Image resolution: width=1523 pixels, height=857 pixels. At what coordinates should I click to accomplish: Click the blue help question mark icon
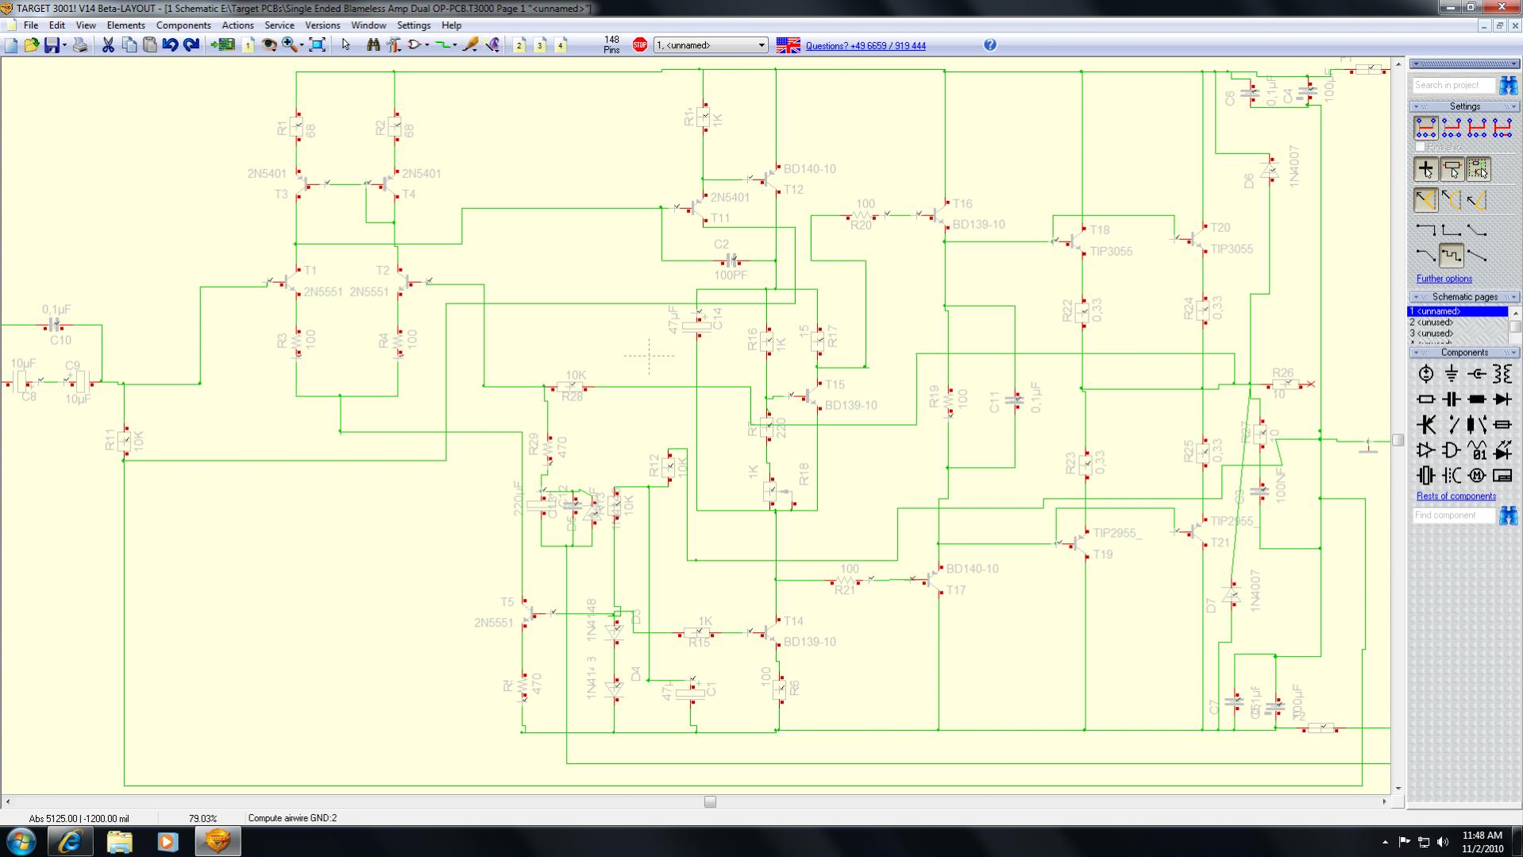click(990, 45)
